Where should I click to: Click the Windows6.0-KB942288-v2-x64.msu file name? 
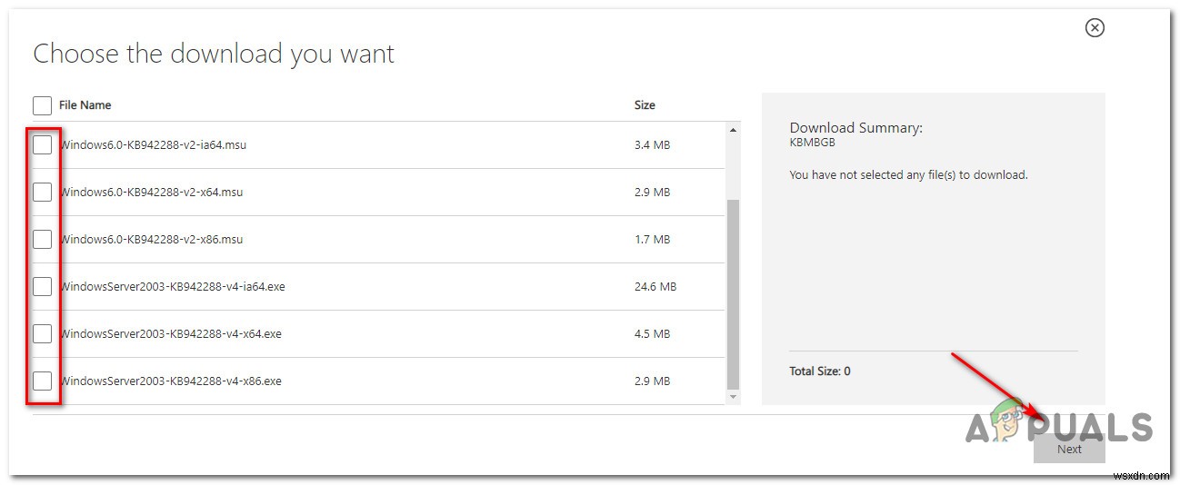click(151, 193)
